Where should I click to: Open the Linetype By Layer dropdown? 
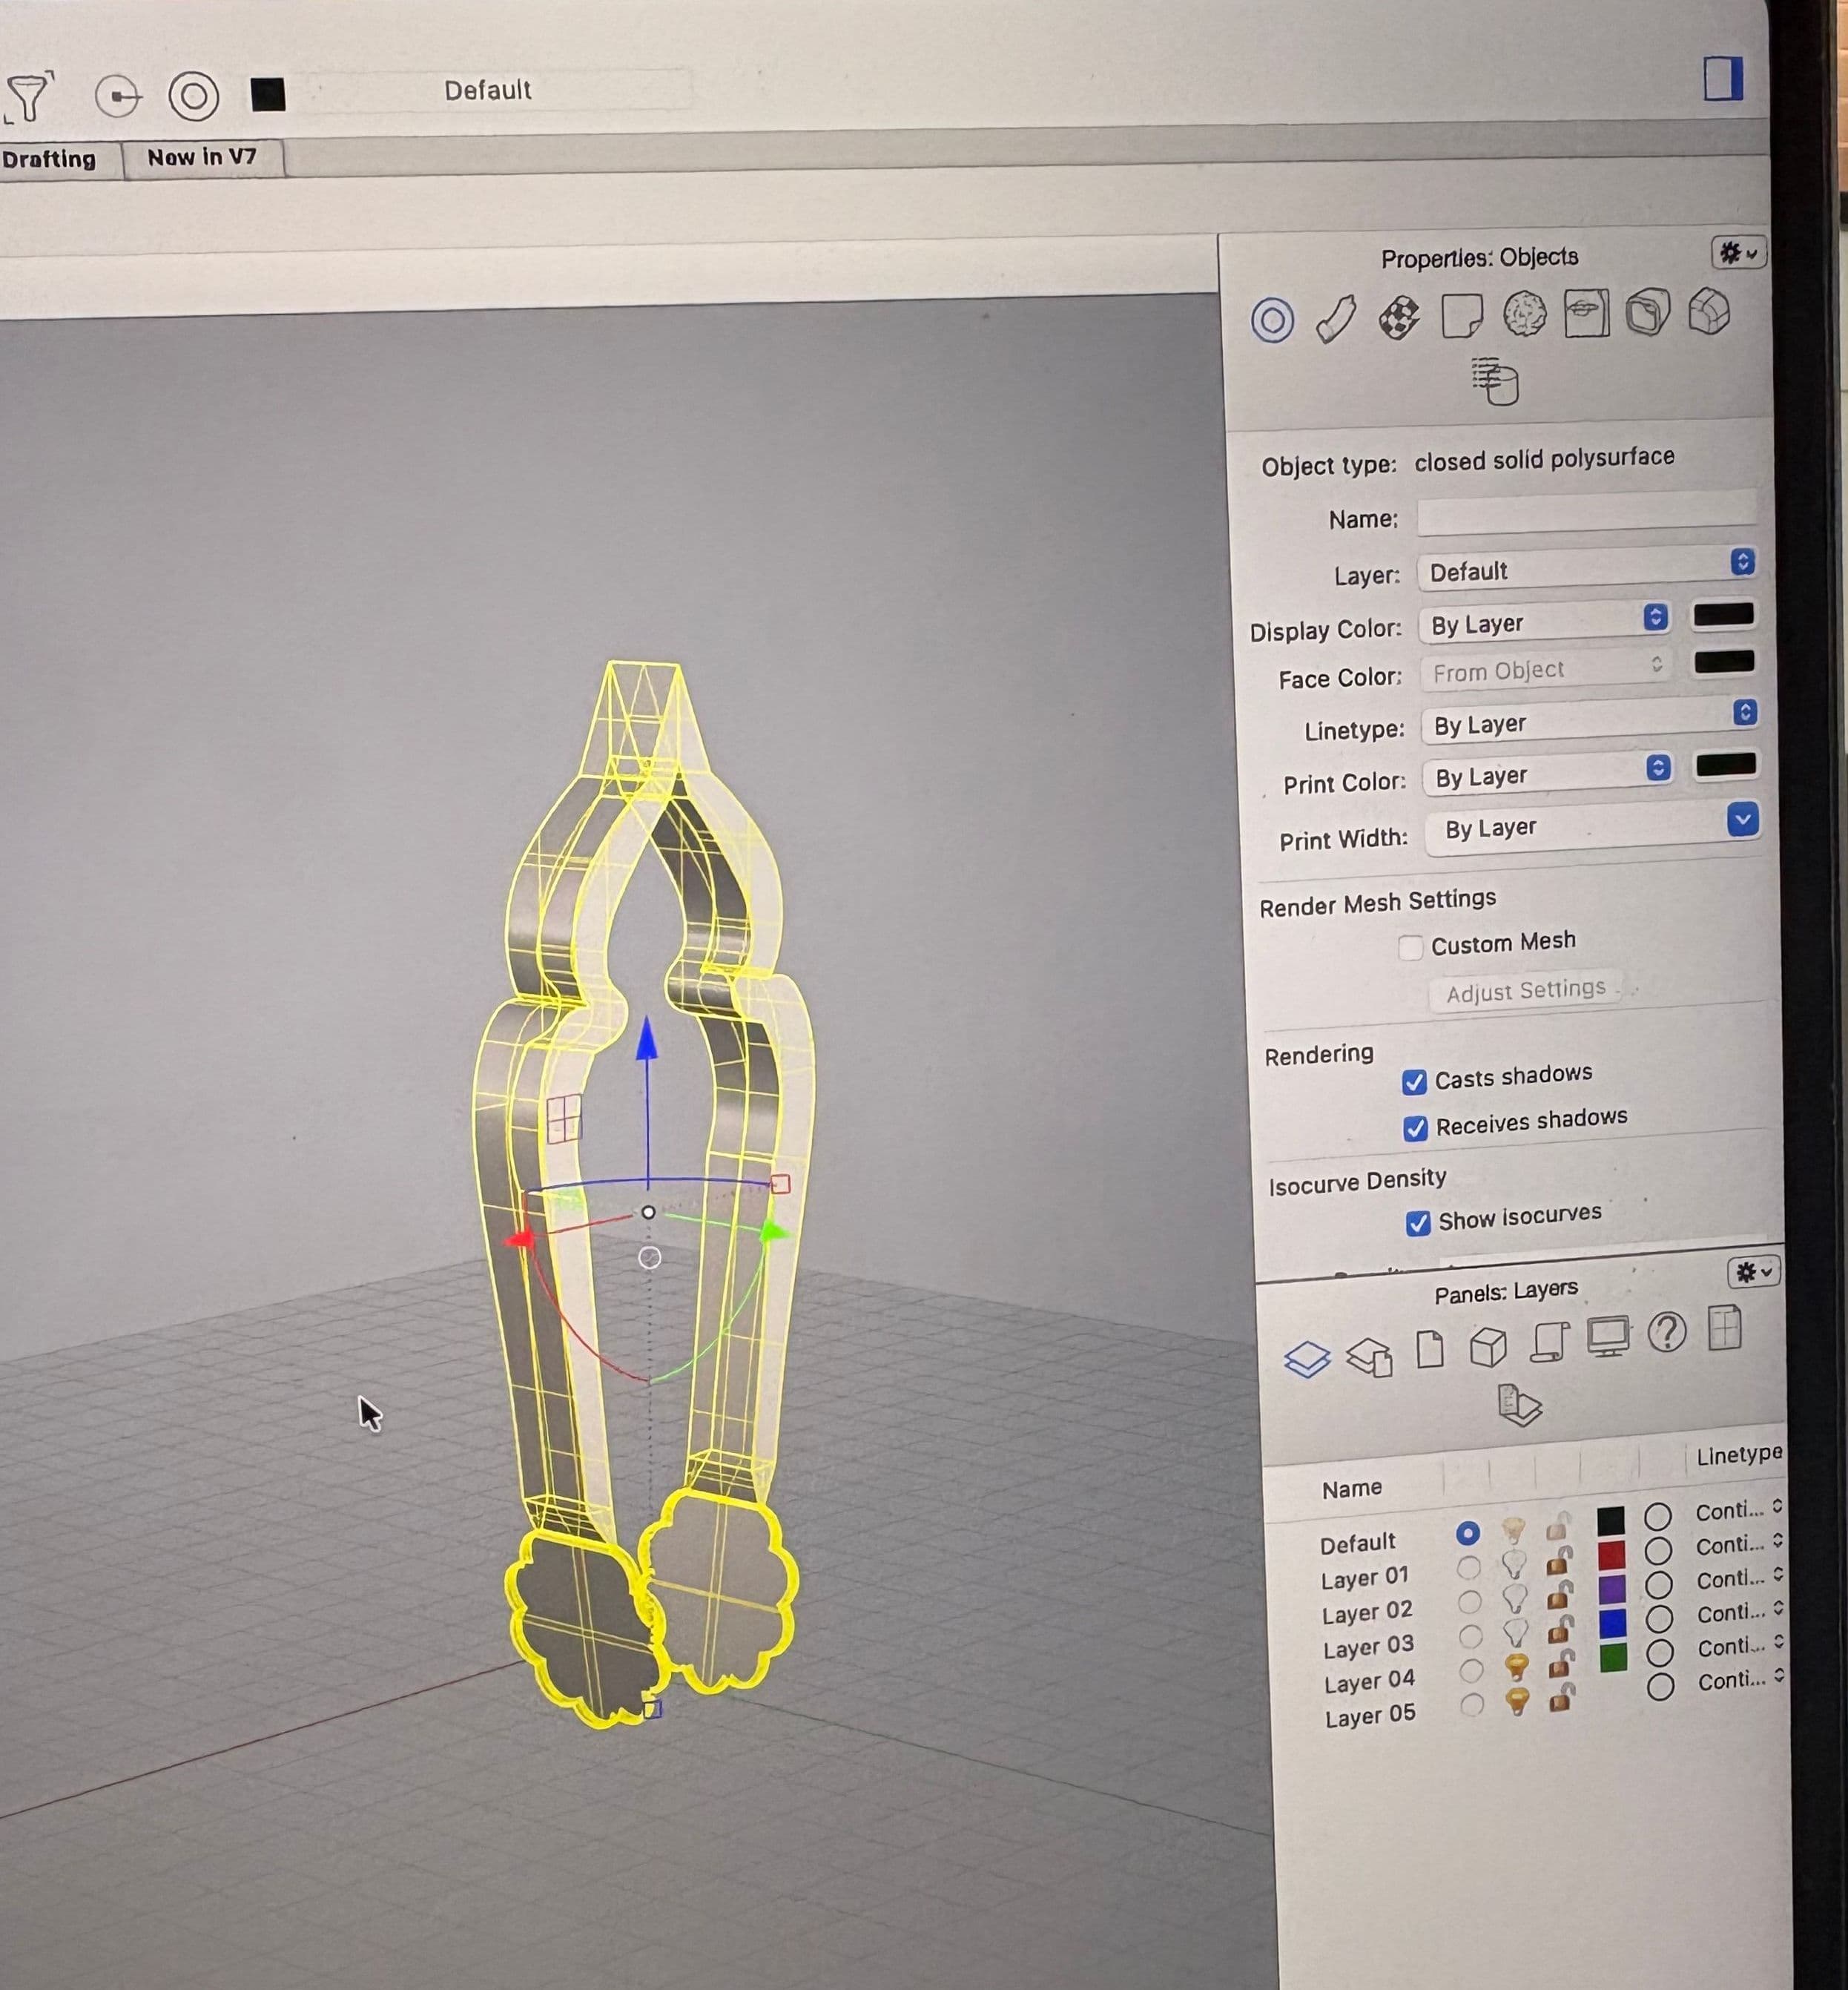tap(1590, 720)
